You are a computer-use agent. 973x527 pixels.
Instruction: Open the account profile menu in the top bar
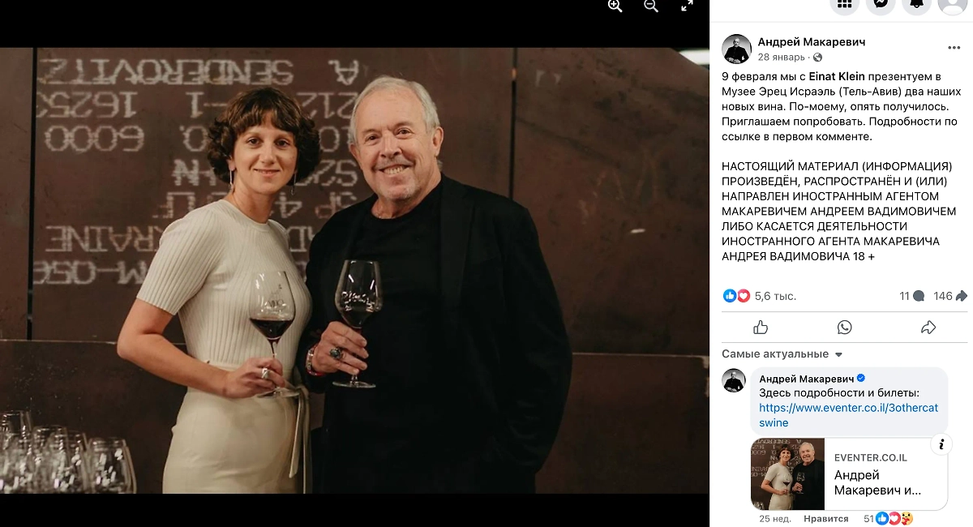point(952,4)
